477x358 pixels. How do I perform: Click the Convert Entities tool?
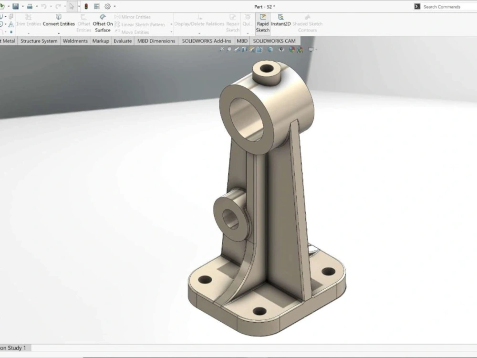click(59, 21)
